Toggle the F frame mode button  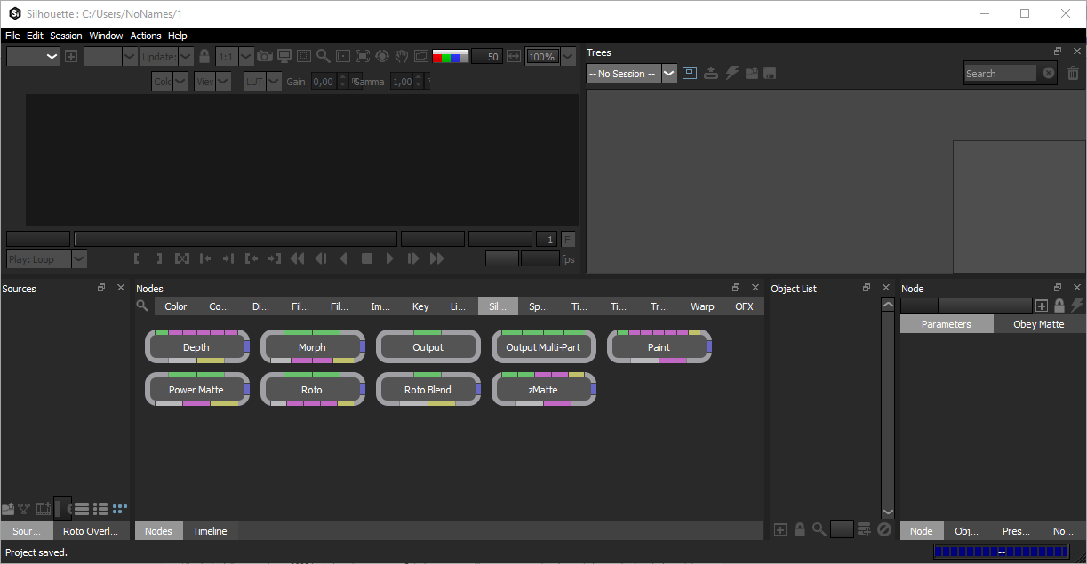tap(568, 239)
